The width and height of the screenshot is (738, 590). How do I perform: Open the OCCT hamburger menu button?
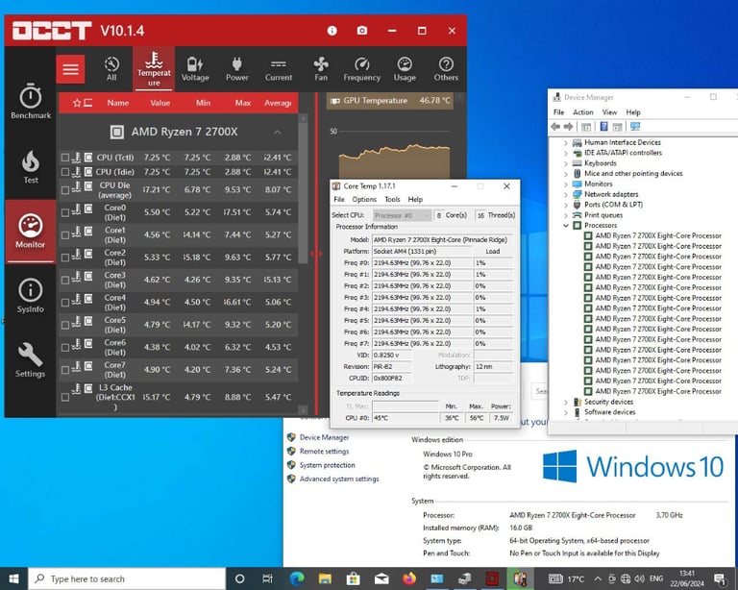click(x=70, y=69)
